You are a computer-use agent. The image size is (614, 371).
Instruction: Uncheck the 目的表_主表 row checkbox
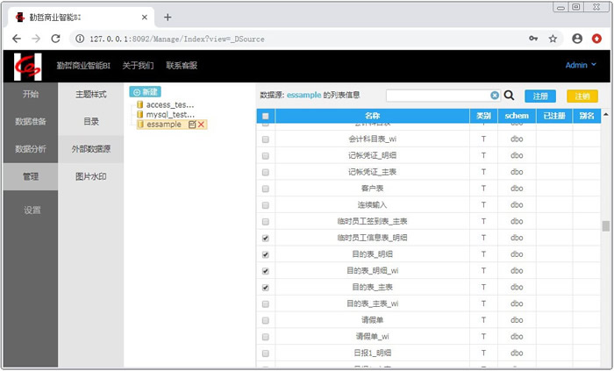coord(266,287)
